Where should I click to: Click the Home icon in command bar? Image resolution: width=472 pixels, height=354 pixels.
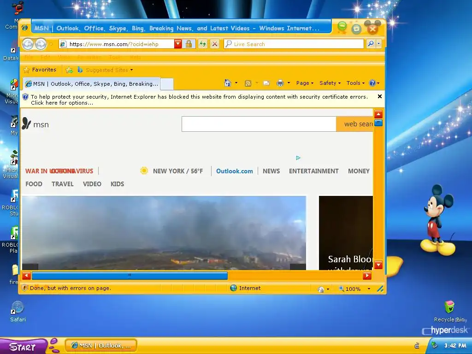[x=228, y=83]
